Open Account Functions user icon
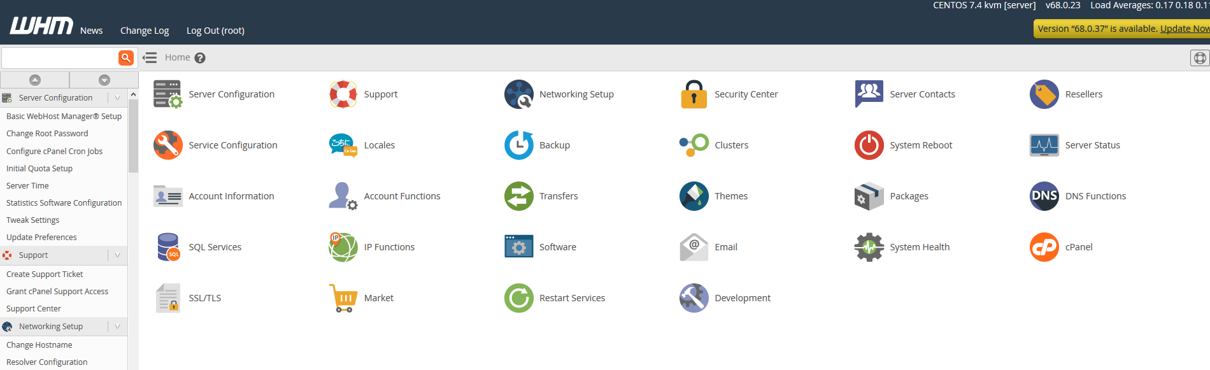Image resolution: width=1210 pixels, height=370 pixels. click(x=343, y=196)
